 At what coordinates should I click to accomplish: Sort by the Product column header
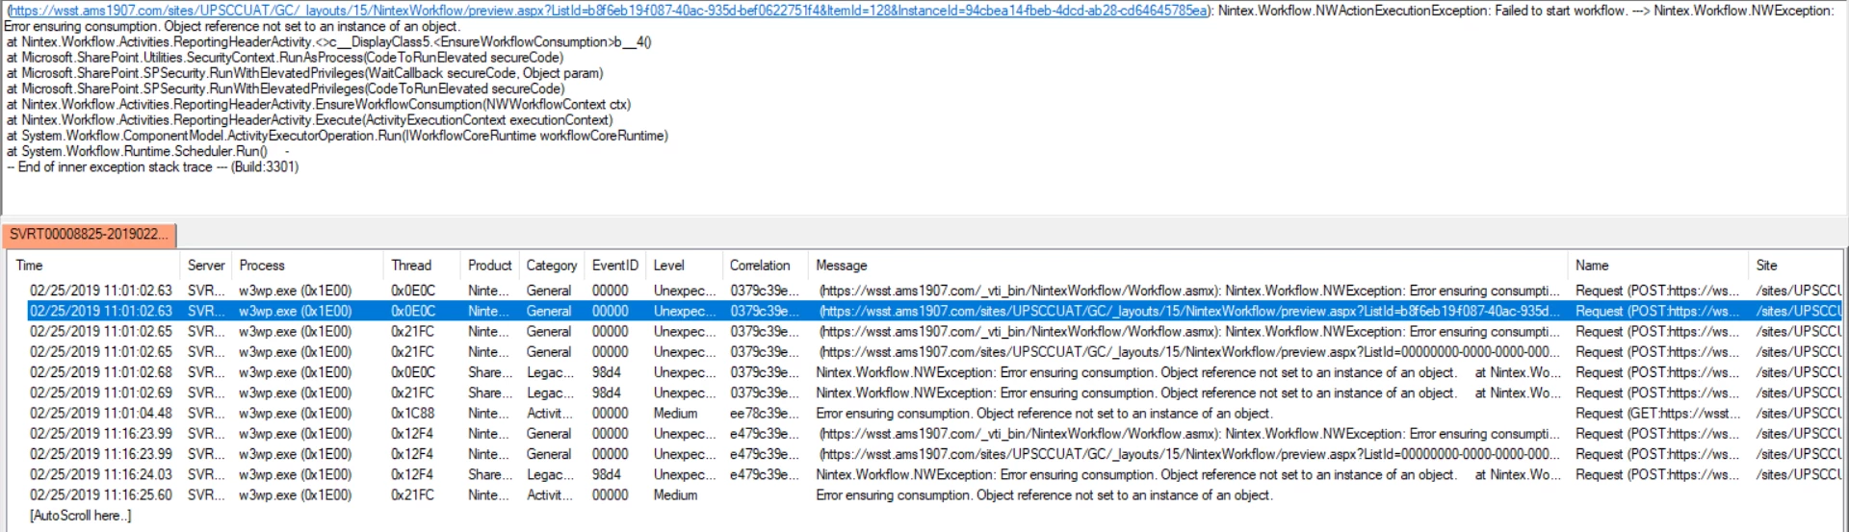(x=489, y=266)
